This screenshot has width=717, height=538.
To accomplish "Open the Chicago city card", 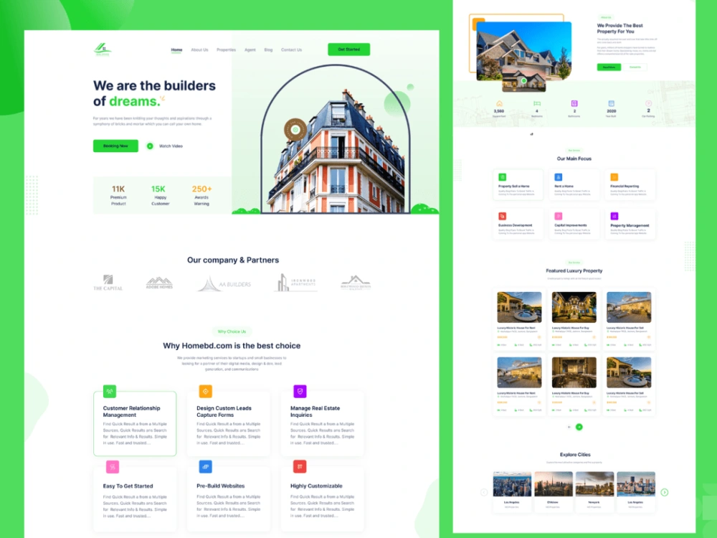I will point(554,491).
